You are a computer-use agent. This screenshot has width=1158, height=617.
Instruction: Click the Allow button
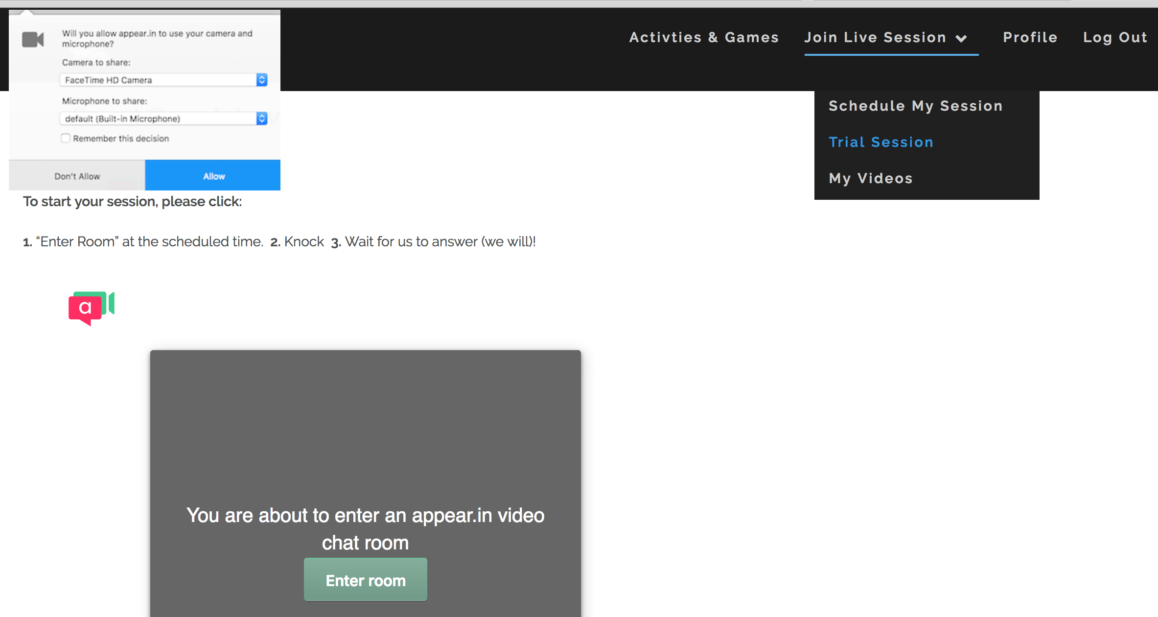(x=213, y=175)
